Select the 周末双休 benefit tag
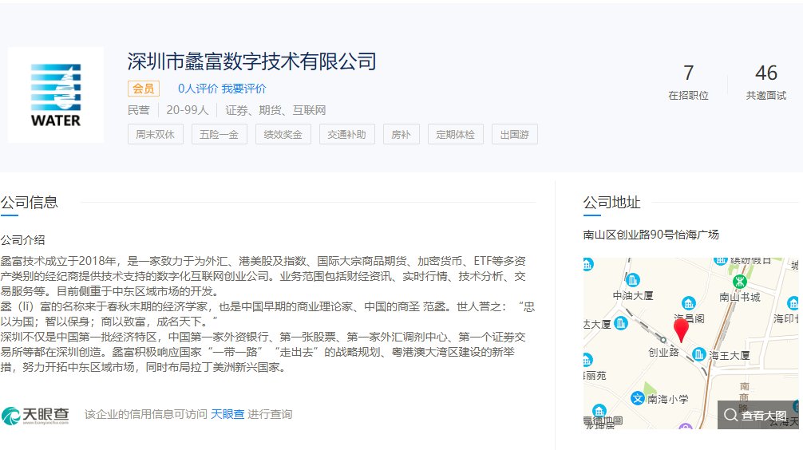This screenshot has height=450, width=803. (155, 135)
